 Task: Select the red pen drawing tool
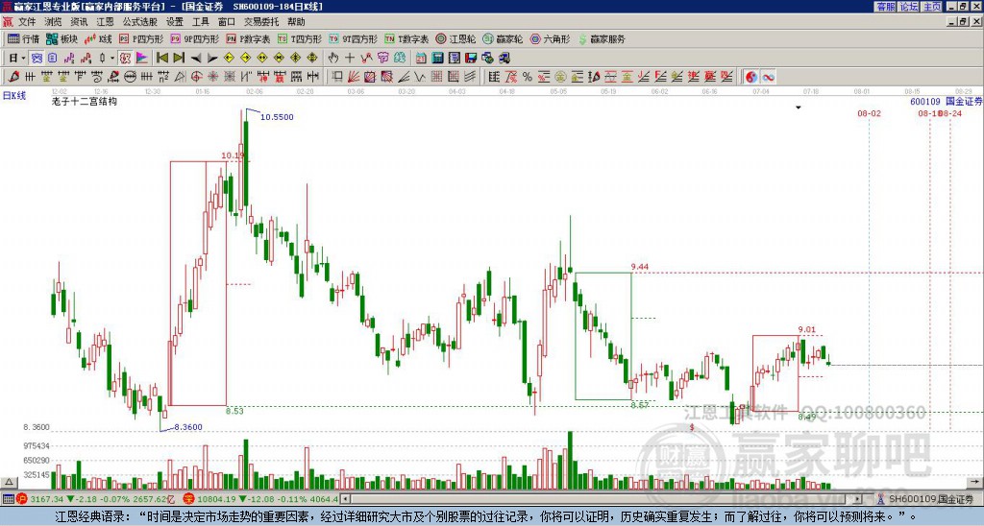click(13, 77)
